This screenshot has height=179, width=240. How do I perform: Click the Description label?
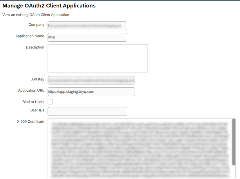pos(35,47)
